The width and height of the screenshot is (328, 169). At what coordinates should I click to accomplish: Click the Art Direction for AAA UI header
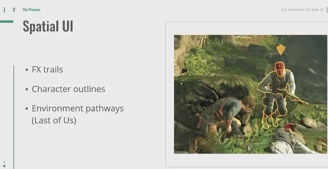pyautogui.click(x=302, y=10)
